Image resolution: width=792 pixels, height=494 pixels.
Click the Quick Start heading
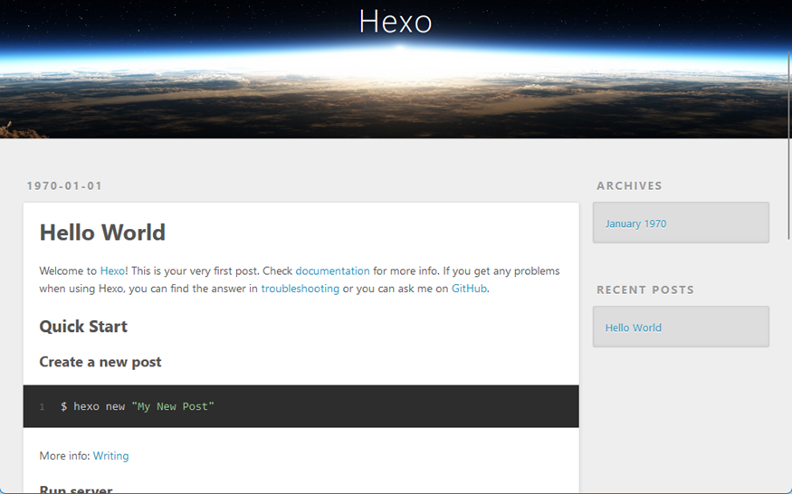pyautogui.click(x=83, y=327)
